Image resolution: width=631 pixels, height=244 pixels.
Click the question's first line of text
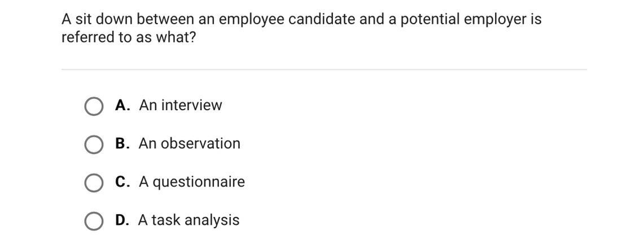coord(301,19)
